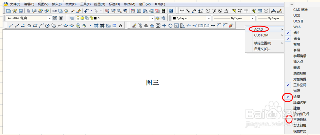Click the Open file folder icon

coord(14,11)
